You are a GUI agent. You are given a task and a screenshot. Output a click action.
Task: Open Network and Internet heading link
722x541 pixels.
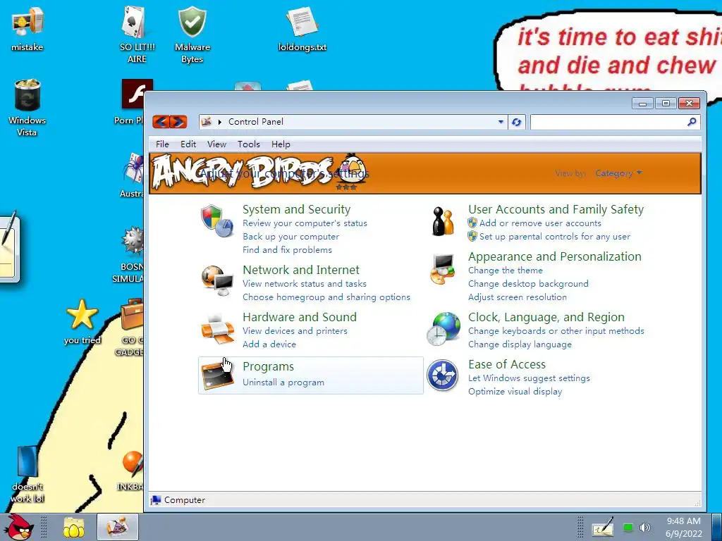[300, 270]
